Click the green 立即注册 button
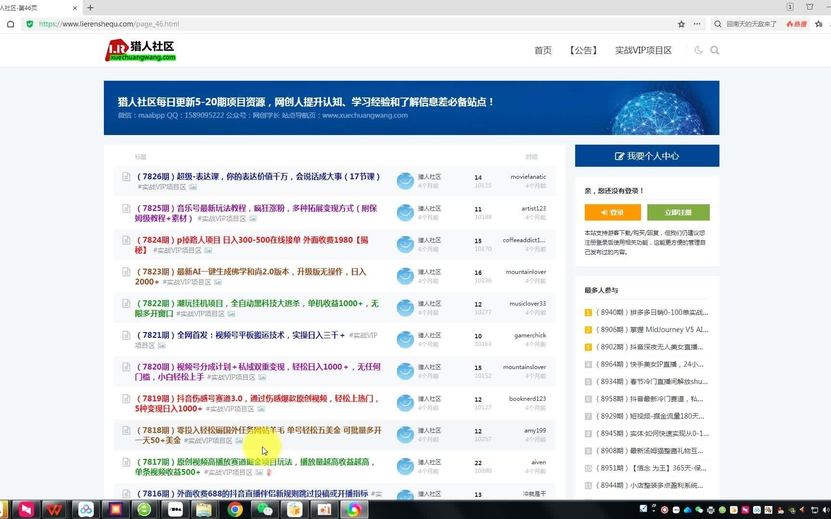Image resolution: width=831 pixels, height=519 pixels. tap(678, 212)
